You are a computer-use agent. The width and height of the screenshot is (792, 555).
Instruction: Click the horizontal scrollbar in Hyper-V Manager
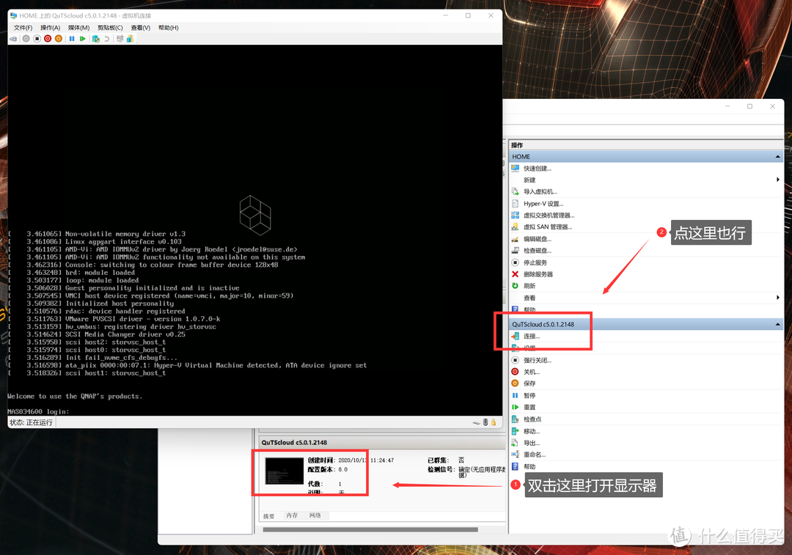click(370, 530)
